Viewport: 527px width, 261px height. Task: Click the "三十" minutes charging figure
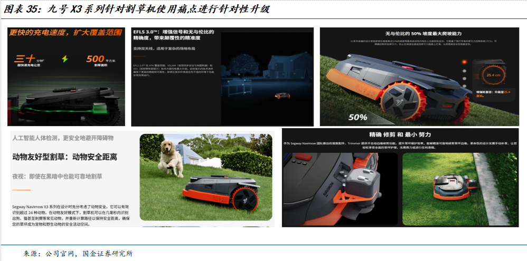(x=25, y=59)
